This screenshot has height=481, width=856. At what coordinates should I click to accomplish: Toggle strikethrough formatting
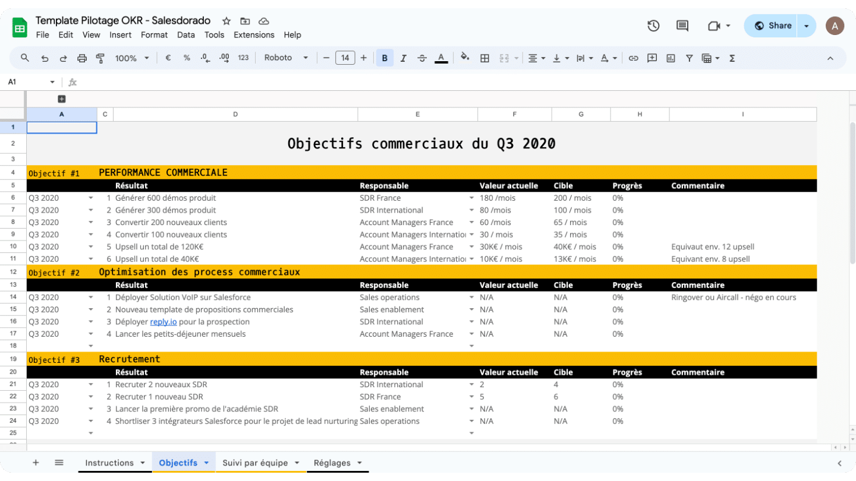[x=422, y=58]
